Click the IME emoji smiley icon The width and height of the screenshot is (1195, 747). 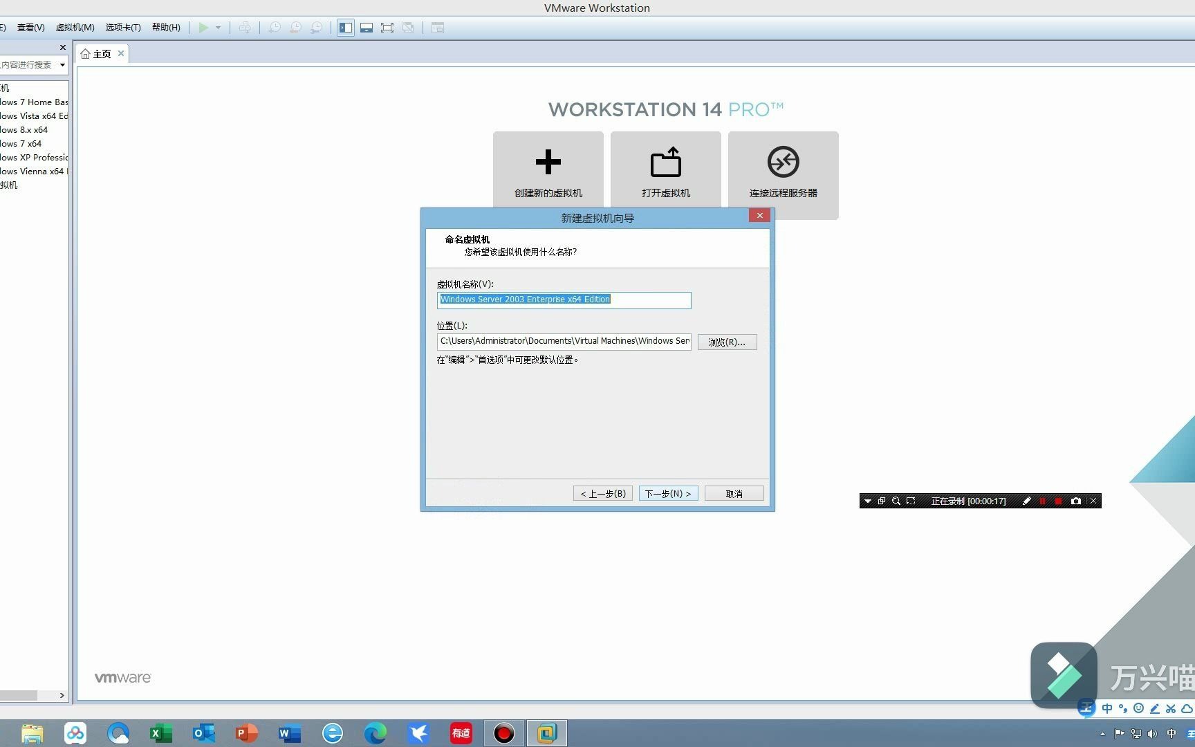[x=1138, y=708]
